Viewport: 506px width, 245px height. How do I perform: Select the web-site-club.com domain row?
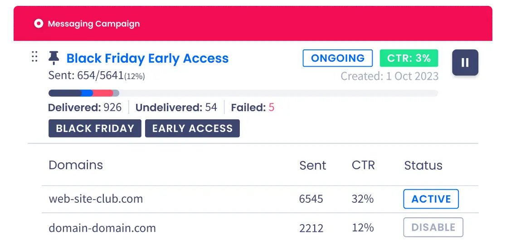pos(260,199)
